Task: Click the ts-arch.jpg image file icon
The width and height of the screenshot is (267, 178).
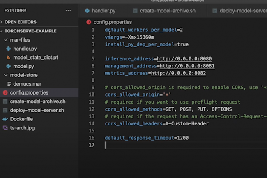Action: (x=5, y=128)
